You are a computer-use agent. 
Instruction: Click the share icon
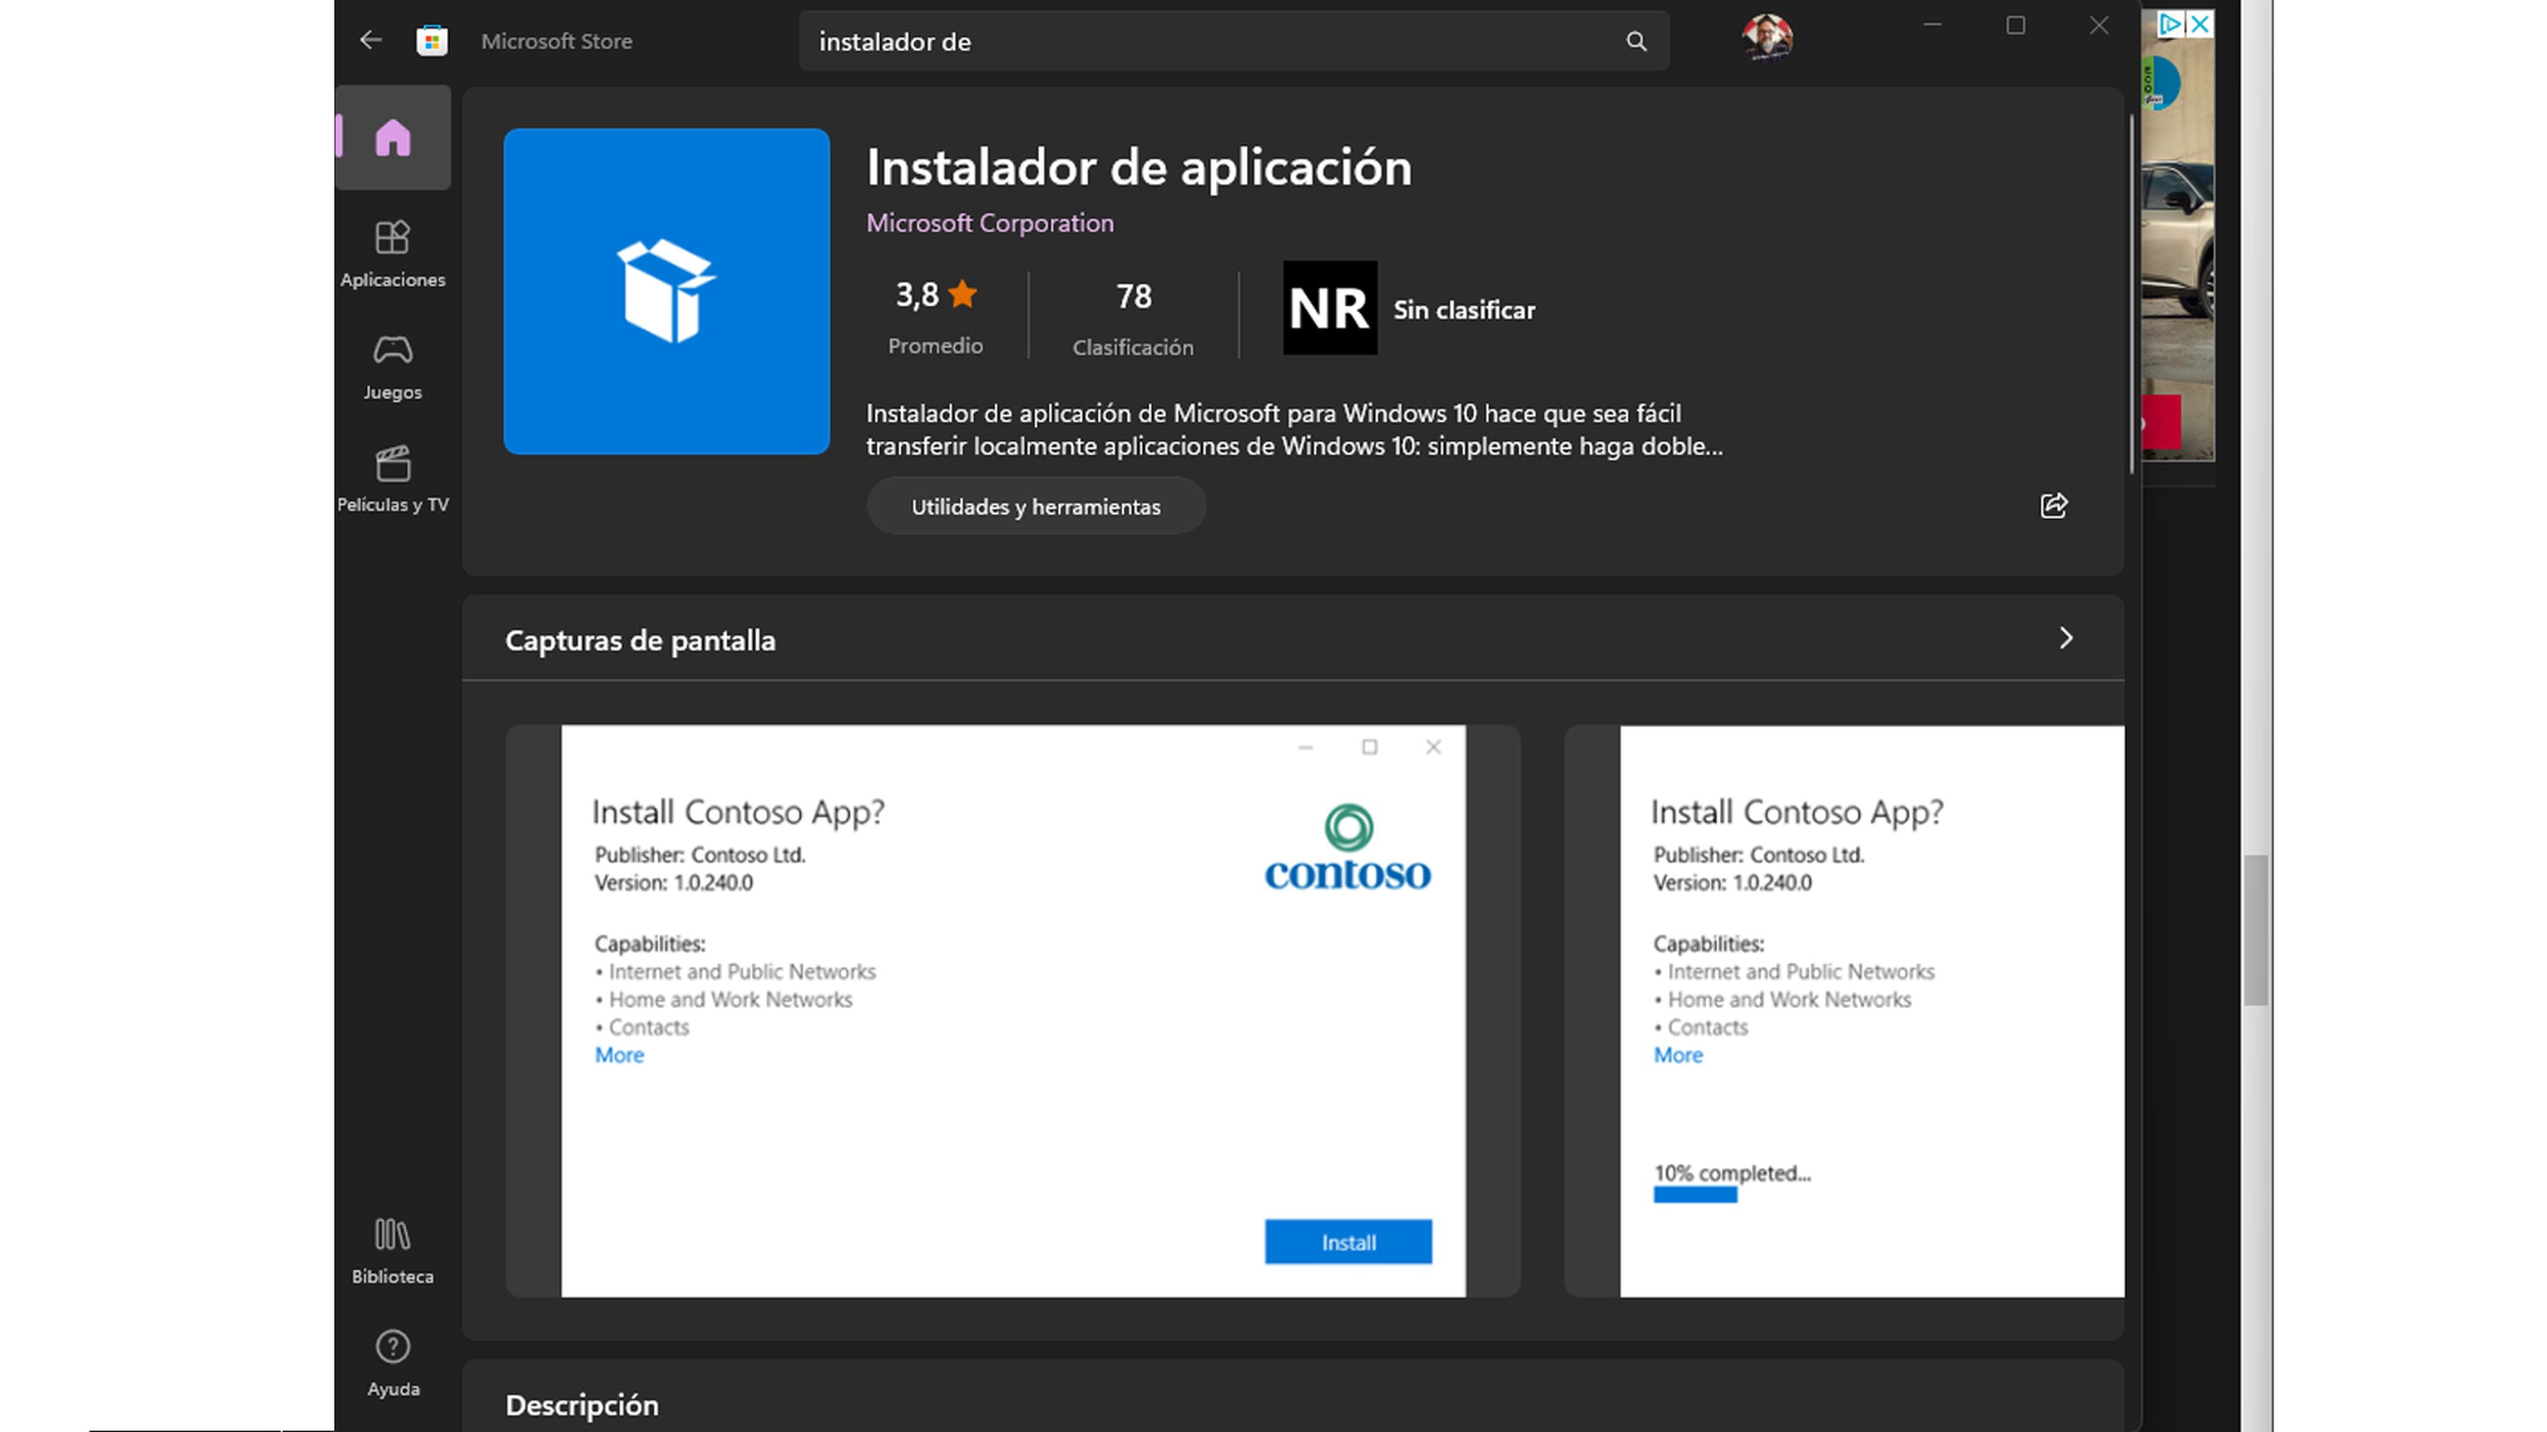pos(2054,506)
